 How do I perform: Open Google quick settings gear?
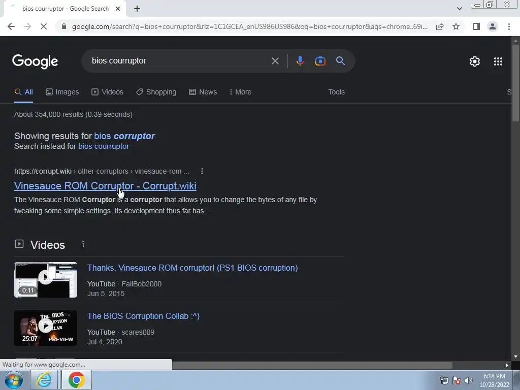(475, 61)
